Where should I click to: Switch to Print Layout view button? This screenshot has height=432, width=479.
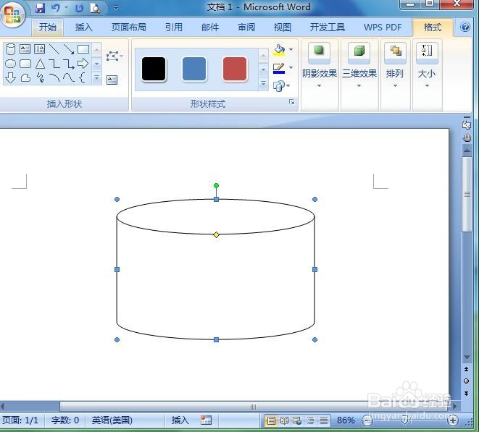click(x=271, y=420)
